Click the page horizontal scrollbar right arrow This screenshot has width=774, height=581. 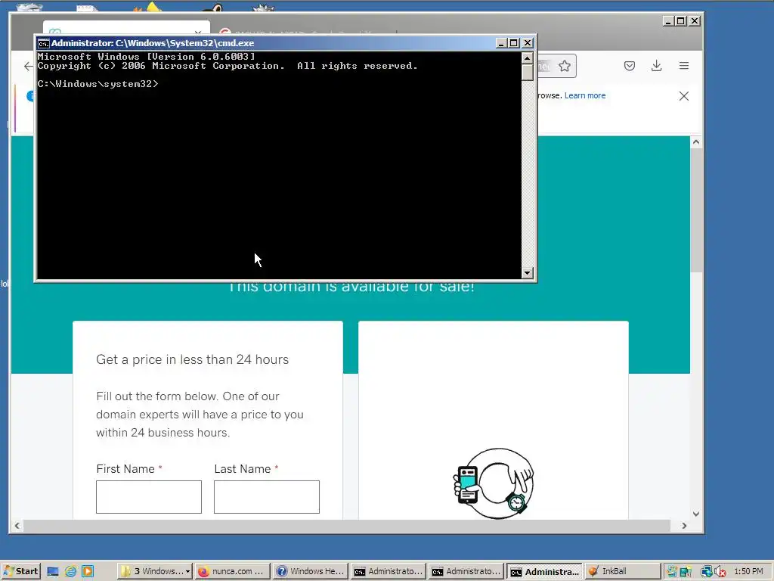(684, 526)
